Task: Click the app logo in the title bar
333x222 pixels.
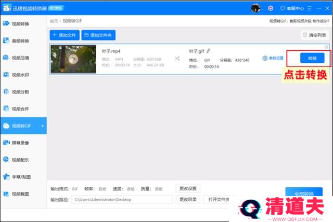Action: click(7, 8)
